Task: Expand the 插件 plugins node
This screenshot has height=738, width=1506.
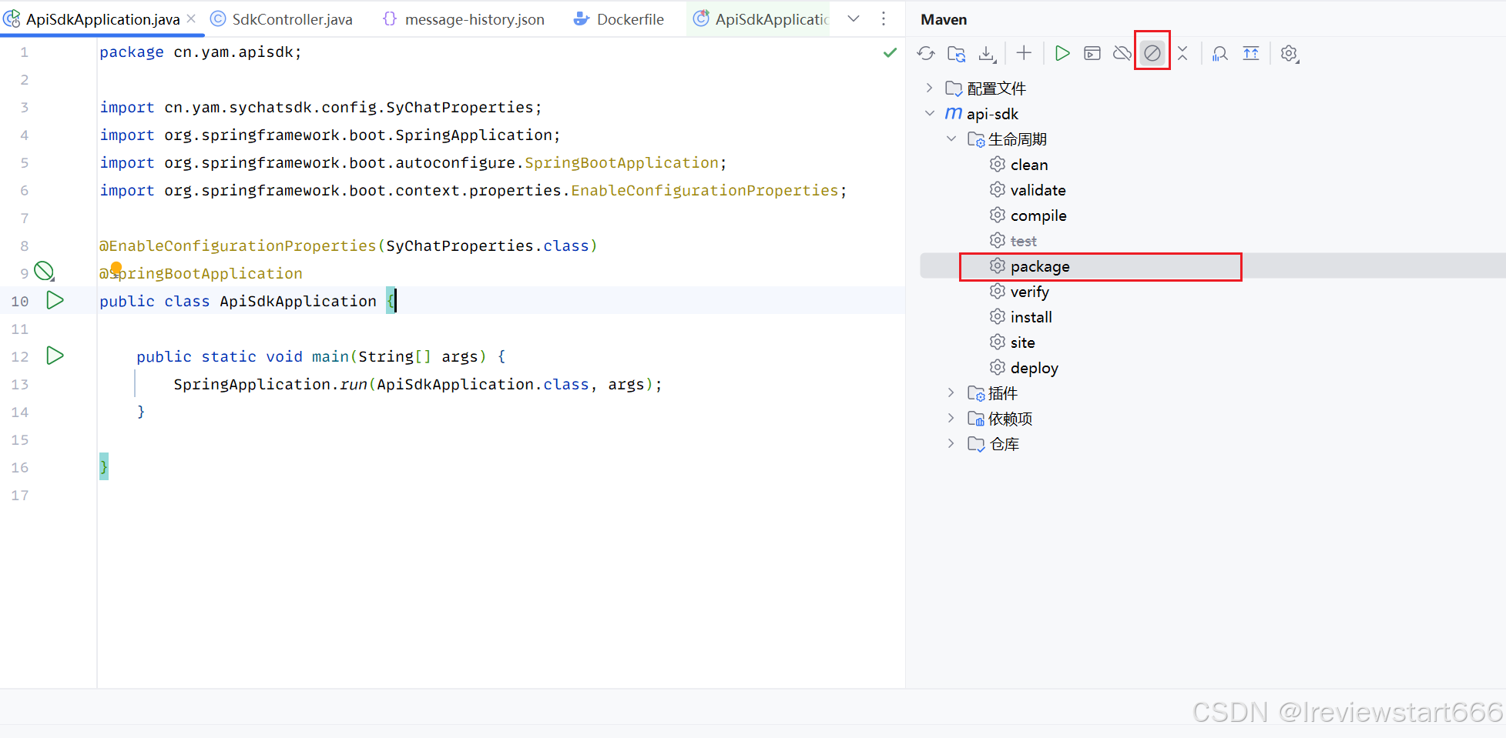Action: [951, 392]
